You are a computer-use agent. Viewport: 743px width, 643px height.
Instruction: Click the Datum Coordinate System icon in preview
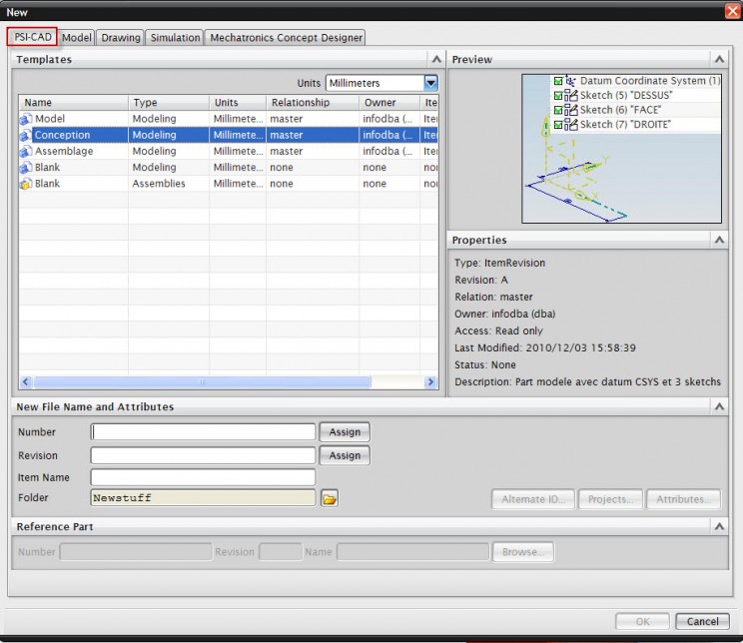(x=571, y=81)
